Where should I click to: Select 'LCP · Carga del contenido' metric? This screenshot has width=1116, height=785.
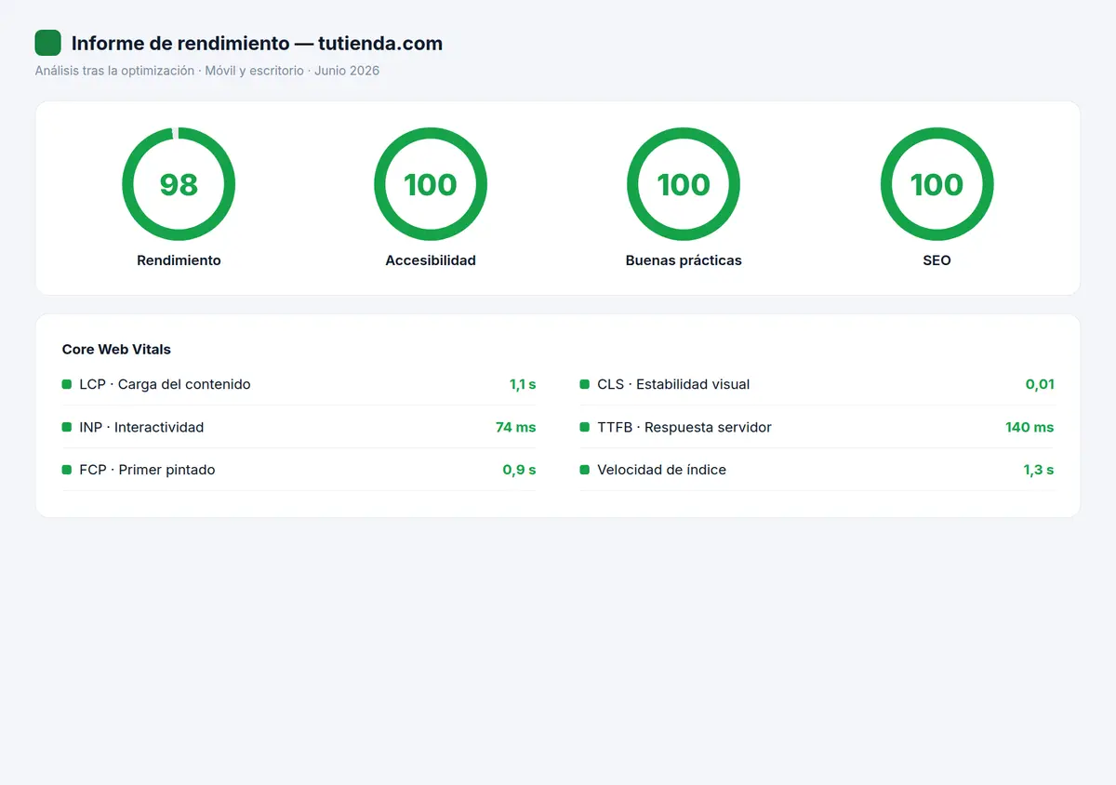point(165,384)
